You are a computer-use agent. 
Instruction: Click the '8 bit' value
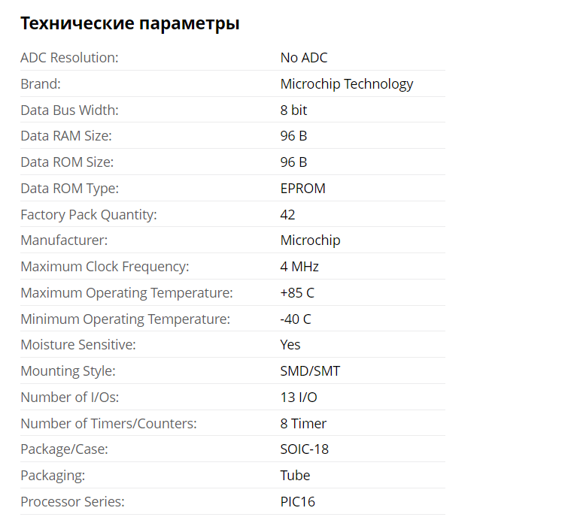pyautogui.click(x=293, y=110)
